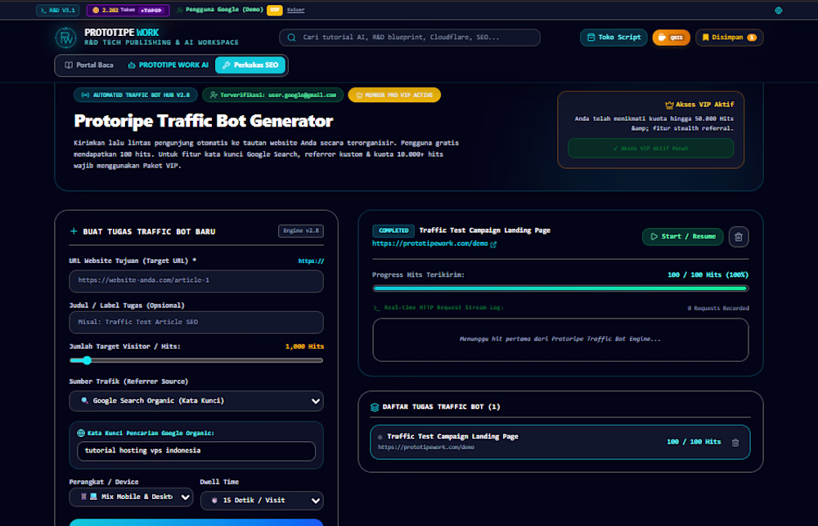The width and height of the screenshot is (818, 526).
Task: Click the Engine v2.8 badge
Action: point(301,230)
